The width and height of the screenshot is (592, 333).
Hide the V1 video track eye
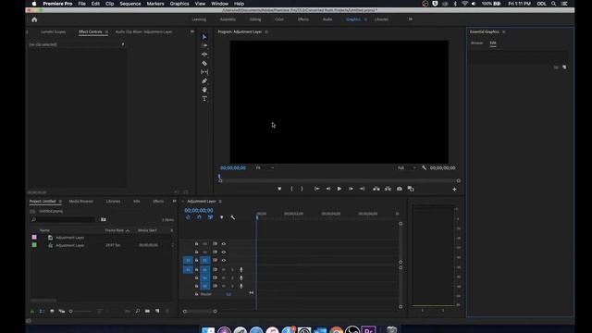coord(224,260)
